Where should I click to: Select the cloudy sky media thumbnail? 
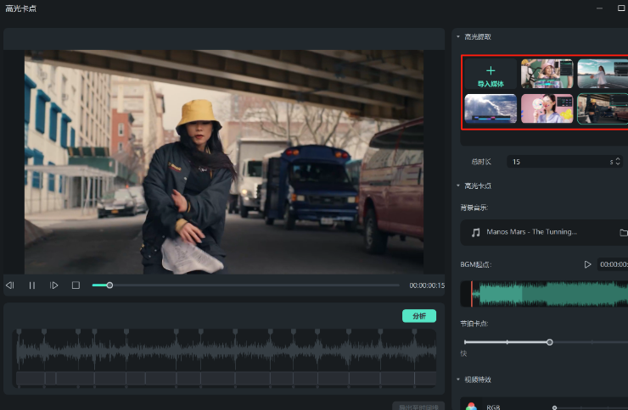[491, 108]
